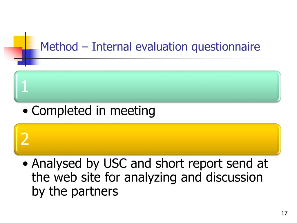Click the vertical black line of the logo
The image size is (297, 223).
click(x=25, y=49)
